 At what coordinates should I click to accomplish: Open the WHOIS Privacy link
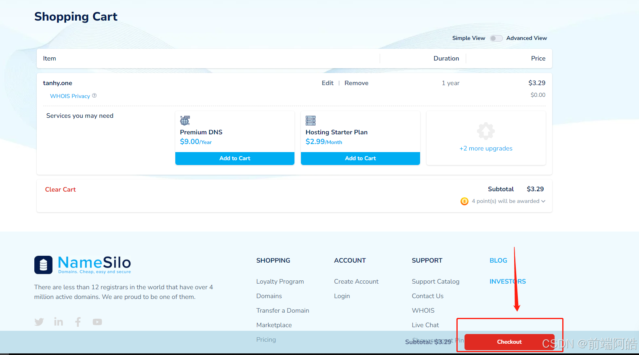(70, 96)
